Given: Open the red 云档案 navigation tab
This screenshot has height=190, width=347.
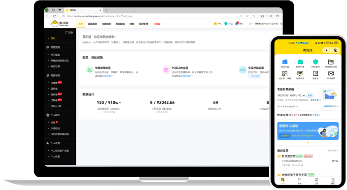Looking at the screenshot, I should 157,24.
